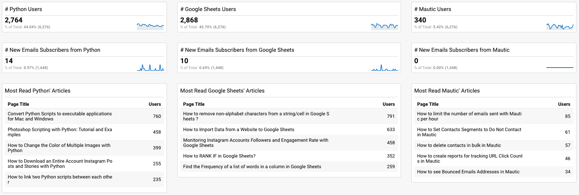This screenshot has width=579, height=195.
Task: Select the 'Most Read Google Sheets' Articles' heading
Action: tap(222, 91)
